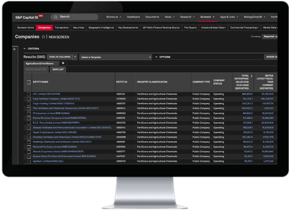Screen dimensions: 291x212
Task: Open Gujarat State Fertilizers & Chemicals link
Action: click(64, 157)
